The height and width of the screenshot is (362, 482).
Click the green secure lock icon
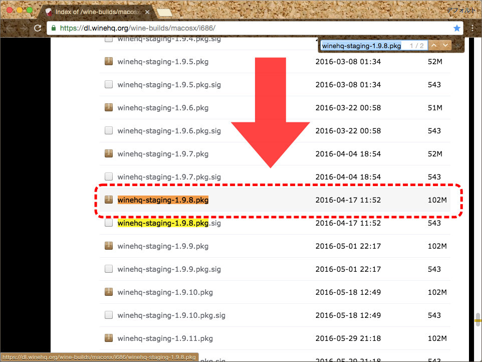click(54, 28)
